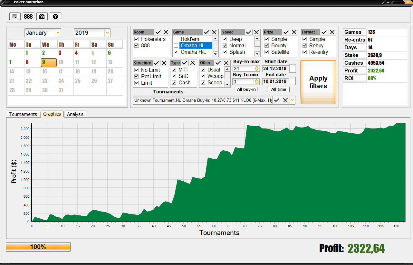The width and height of the screenshot is (413, 265).
Task: Select all Type filters with the checkmark icon
Action: 185,63
